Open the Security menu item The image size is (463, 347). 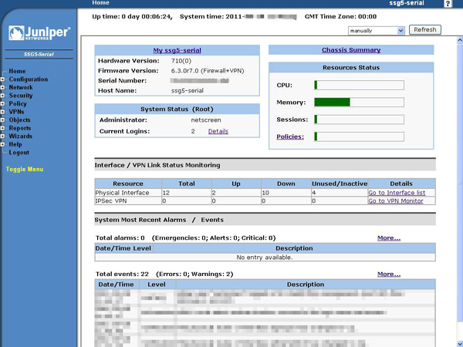point(21,96)
